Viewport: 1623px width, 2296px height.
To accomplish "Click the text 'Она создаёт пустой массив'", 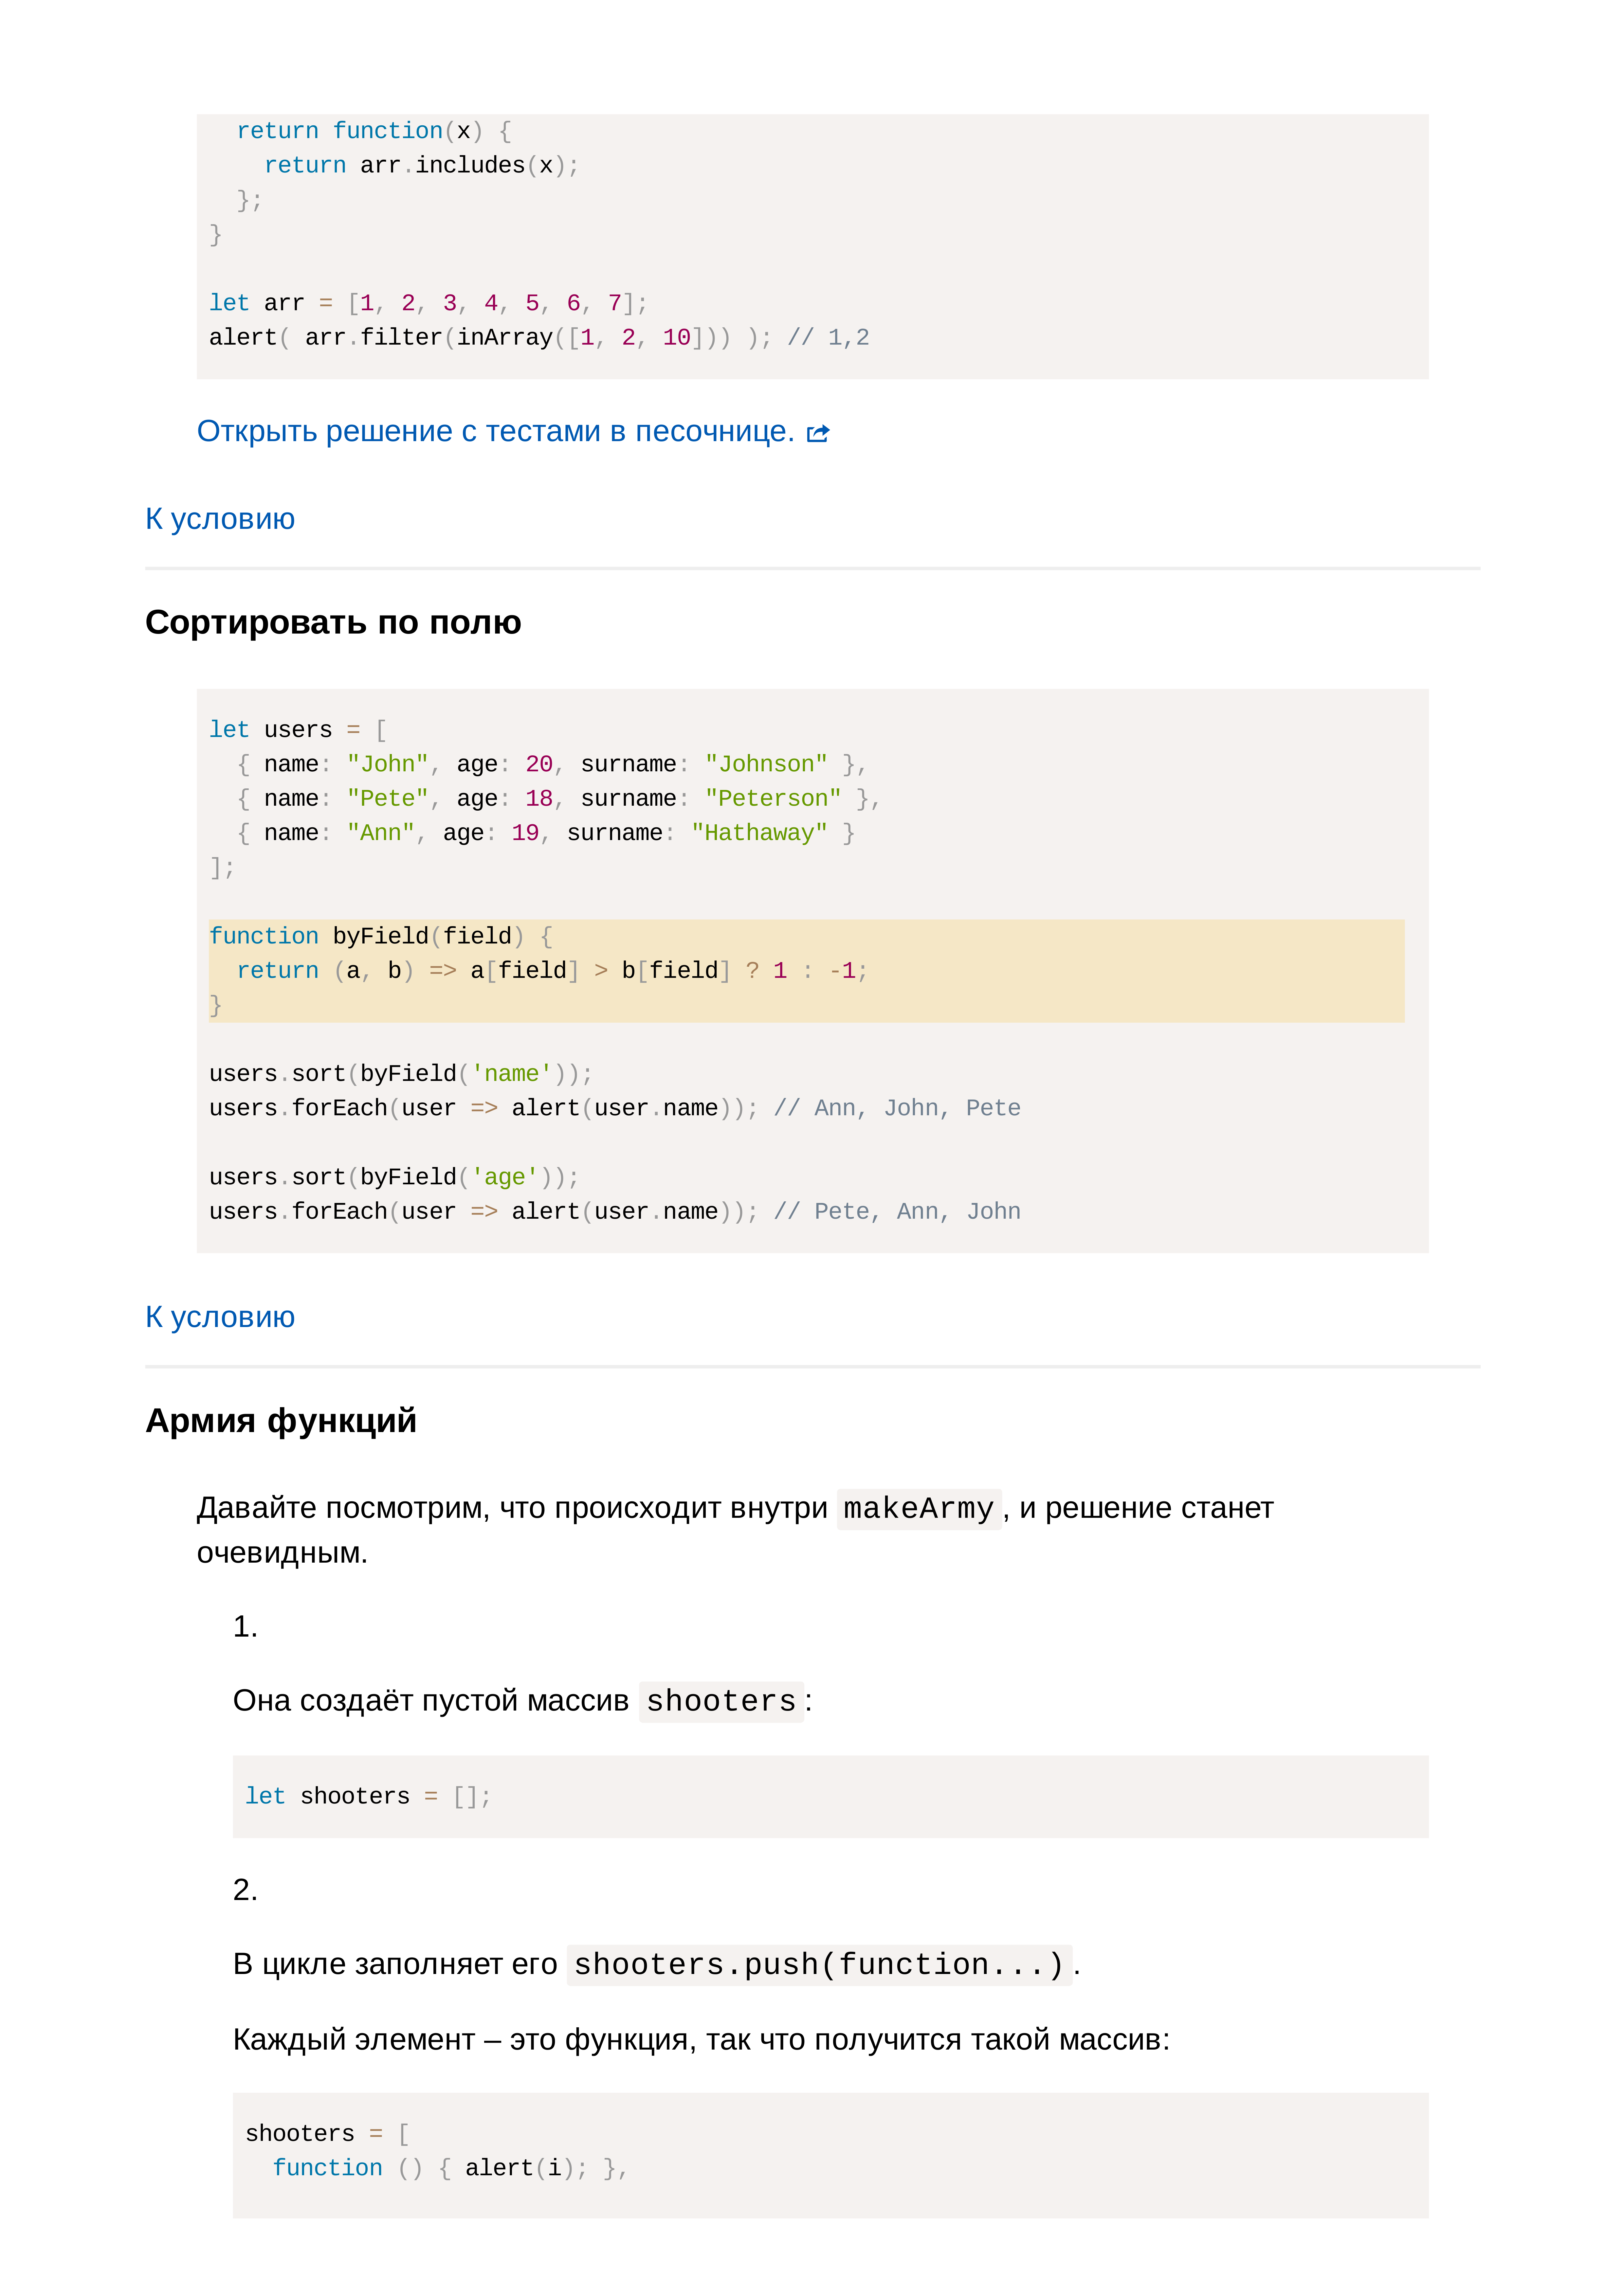I will (x=431, y=1701).
